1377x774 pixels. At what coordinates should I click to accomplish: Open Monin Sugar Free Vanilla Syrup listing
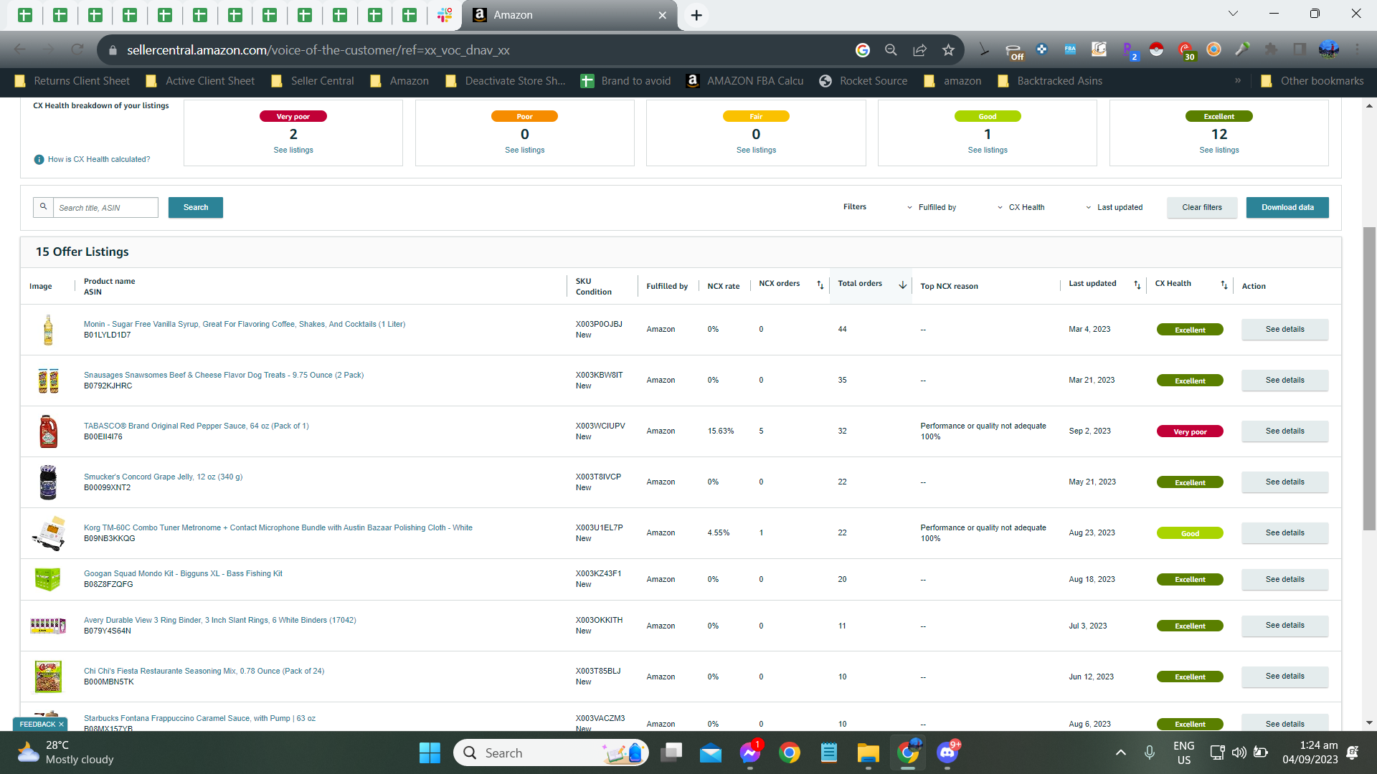pyautogui.click(x=245, y=325)
